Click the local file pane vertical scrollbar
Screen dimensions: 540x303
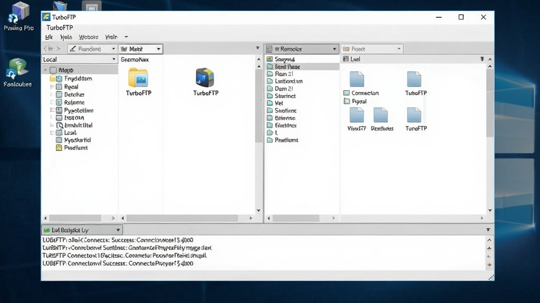tap(259, 106)
